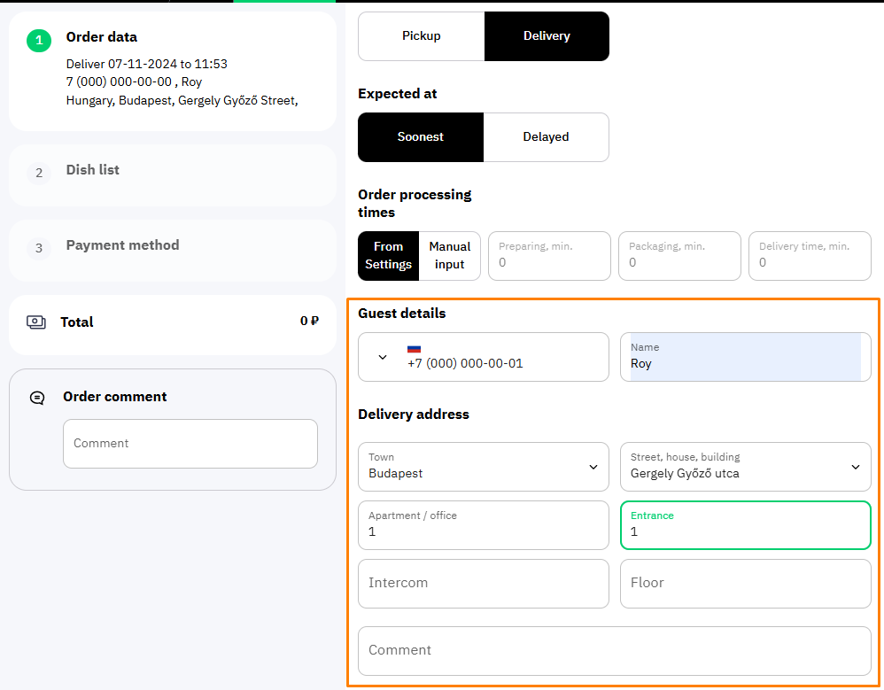The height and width of the screenshot is (690, 884).
Task: Click the Total cash banknote icon
Action: (36, 322)
